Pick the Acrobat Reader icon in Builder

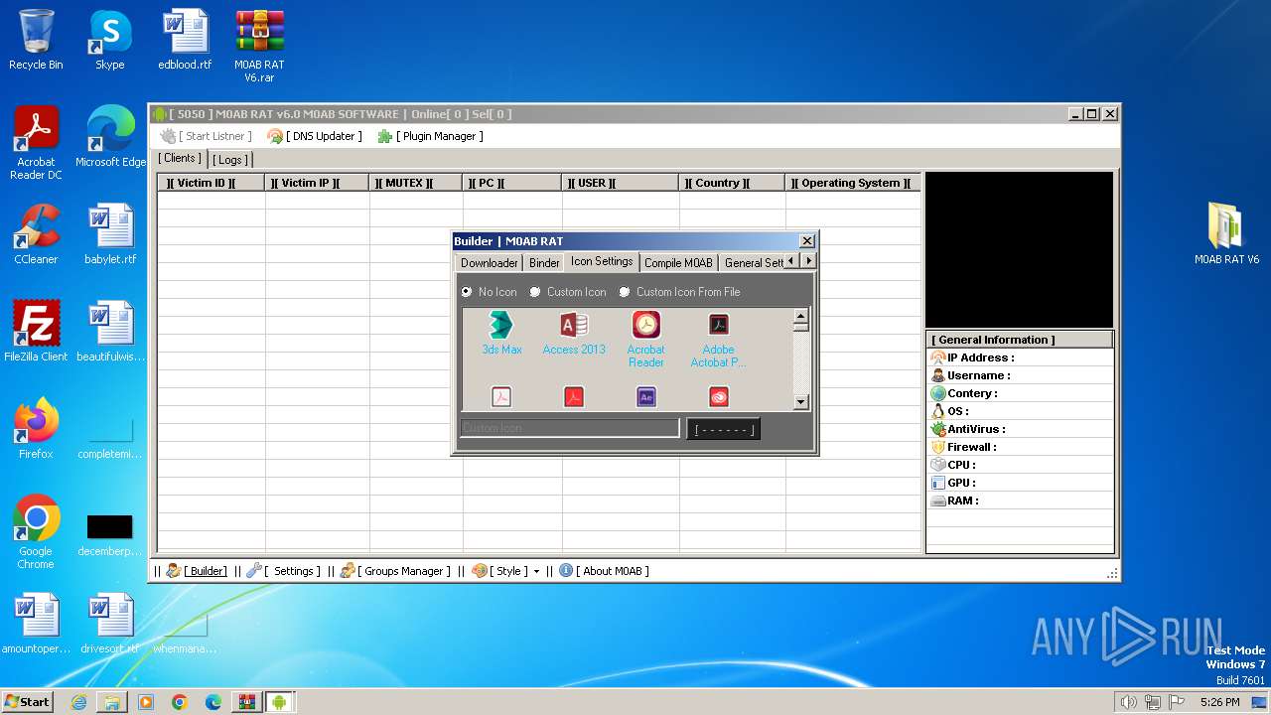coord(646,339)
